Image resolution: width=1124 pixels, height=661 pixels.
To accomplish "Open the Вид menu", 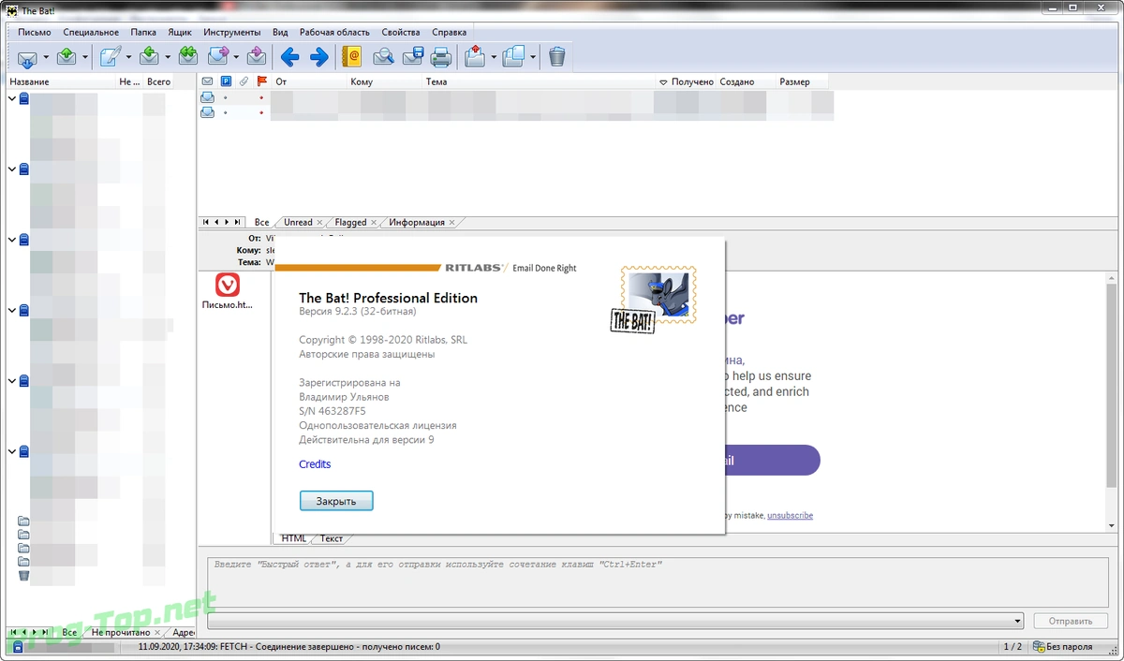I will pyautogui.click(x=280, y=32).
